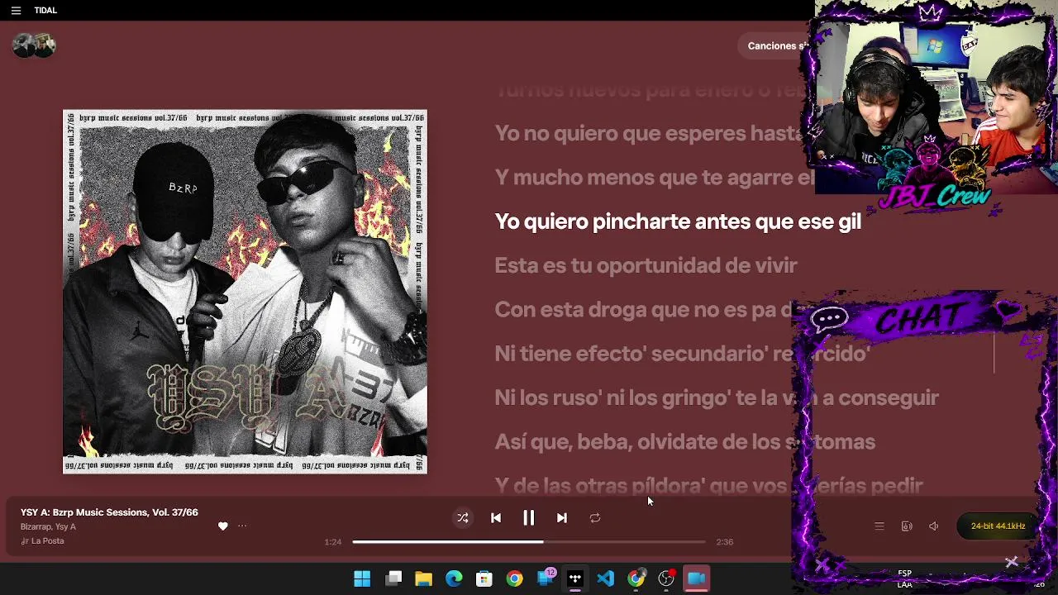1058x595 pixels.
Task: Mute with the volume speaker icon
Action: pos(934,526)
